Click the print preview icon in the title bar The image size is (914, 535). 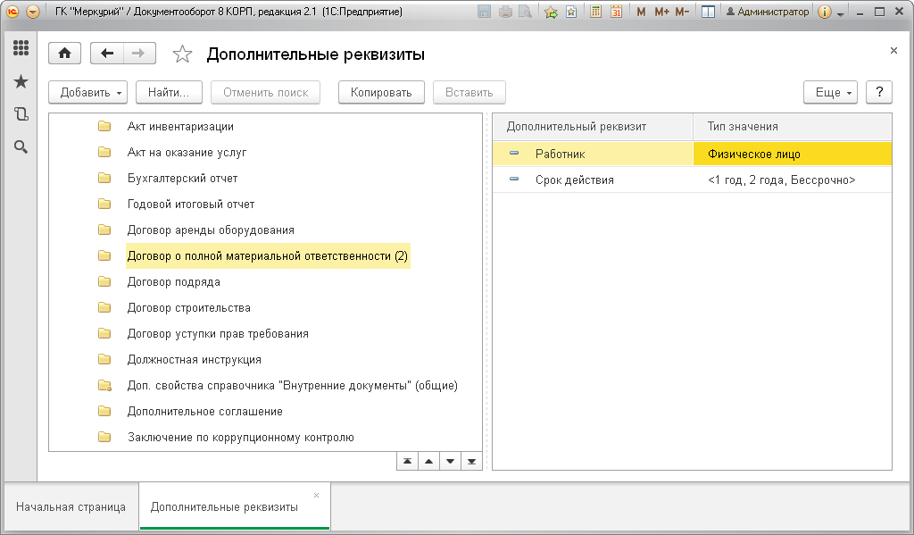point(525,12)
